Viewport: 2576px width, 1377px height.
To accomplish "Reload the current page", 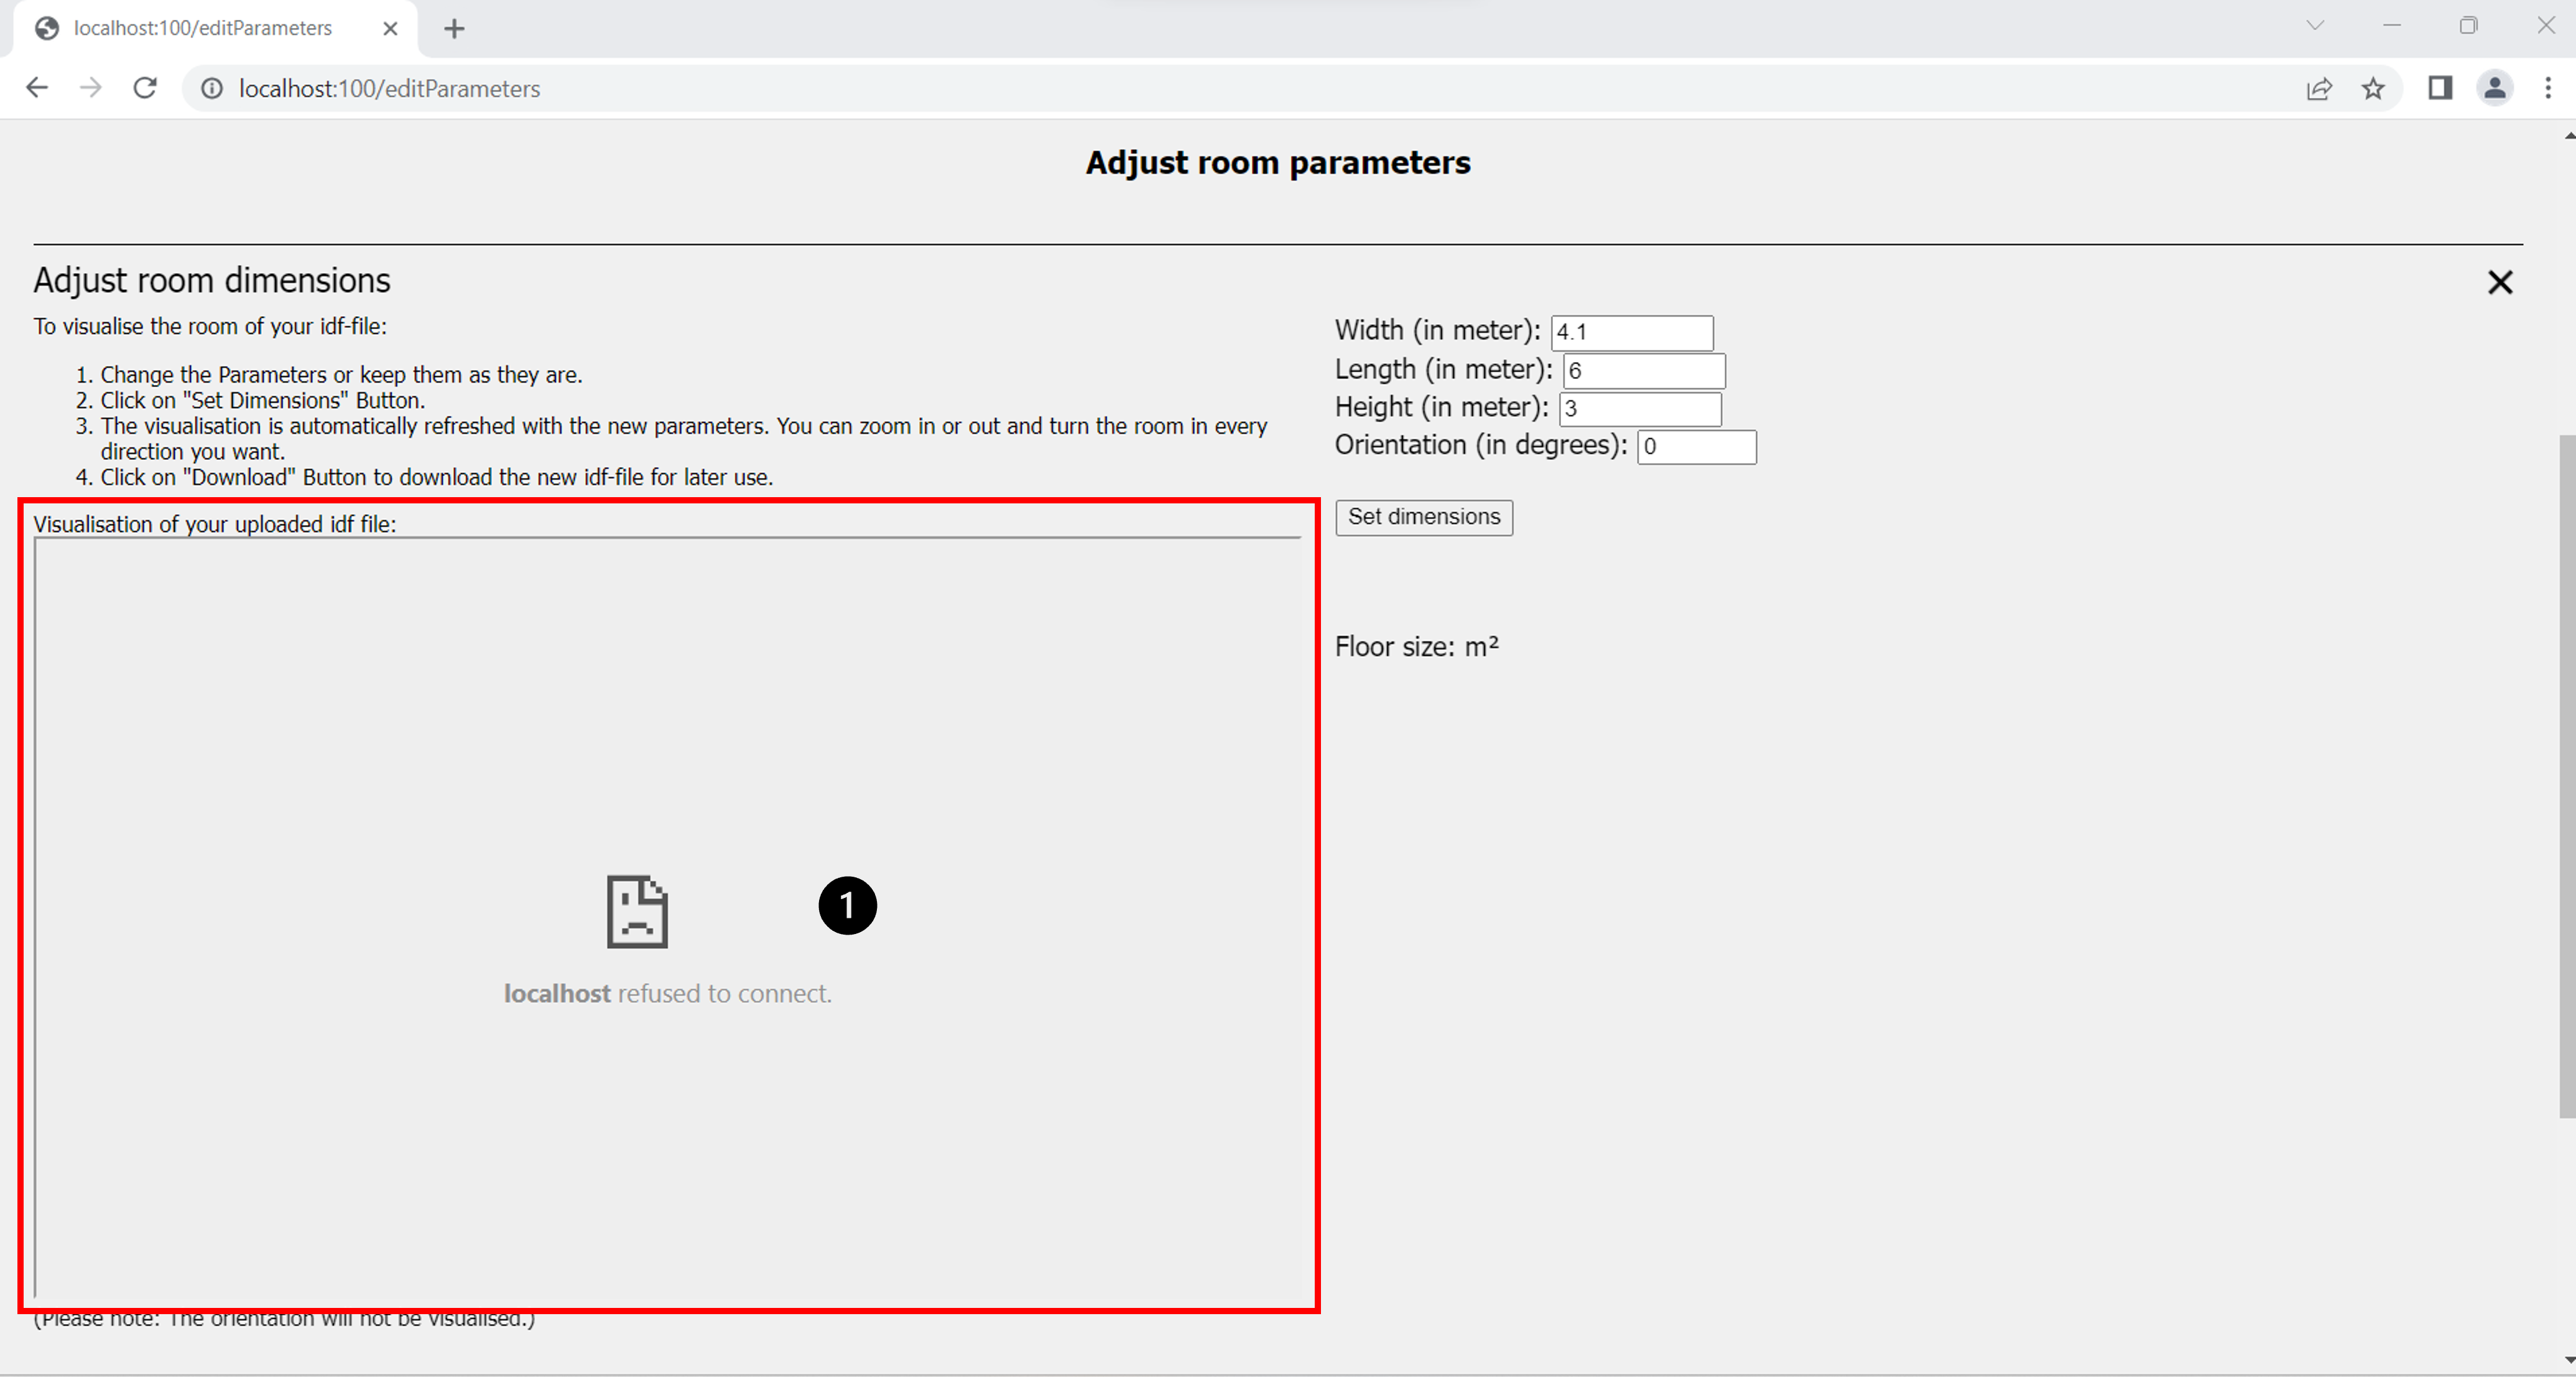I will pos(145,88).
